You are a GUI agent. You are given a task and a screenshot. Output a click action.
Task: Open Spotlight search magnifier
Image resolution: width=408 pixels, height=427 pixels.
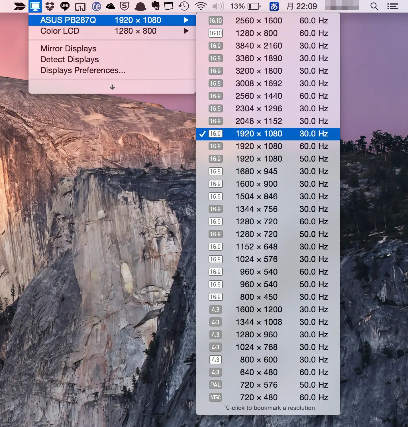tap(374, 6)
